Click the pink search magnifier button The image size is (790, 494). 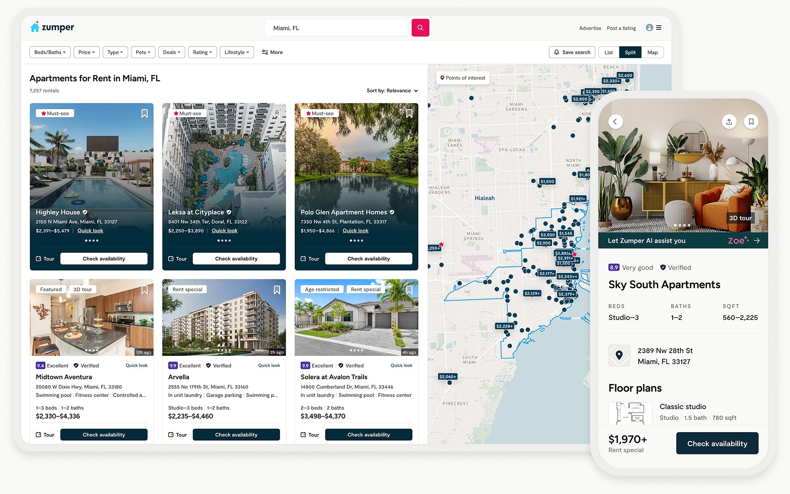click(420, 28)
